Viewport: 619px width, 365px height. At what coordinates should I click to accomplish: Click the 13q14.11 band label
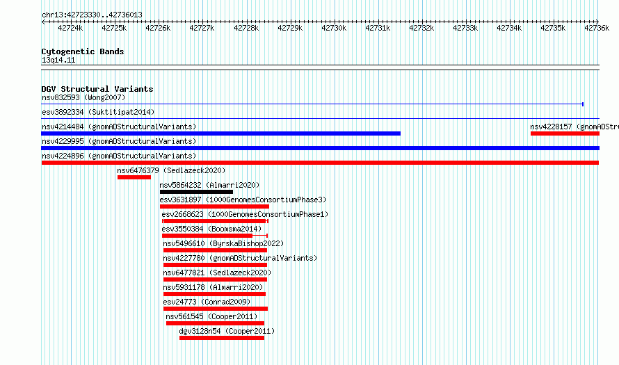(58, 60)
